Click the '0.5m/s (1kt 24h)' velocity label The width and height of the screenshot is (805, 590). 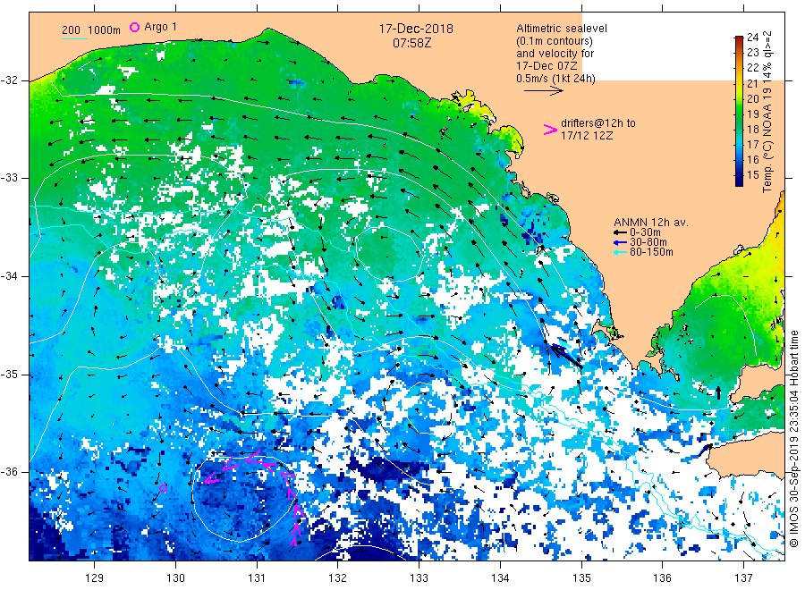(x=555, y=79)
